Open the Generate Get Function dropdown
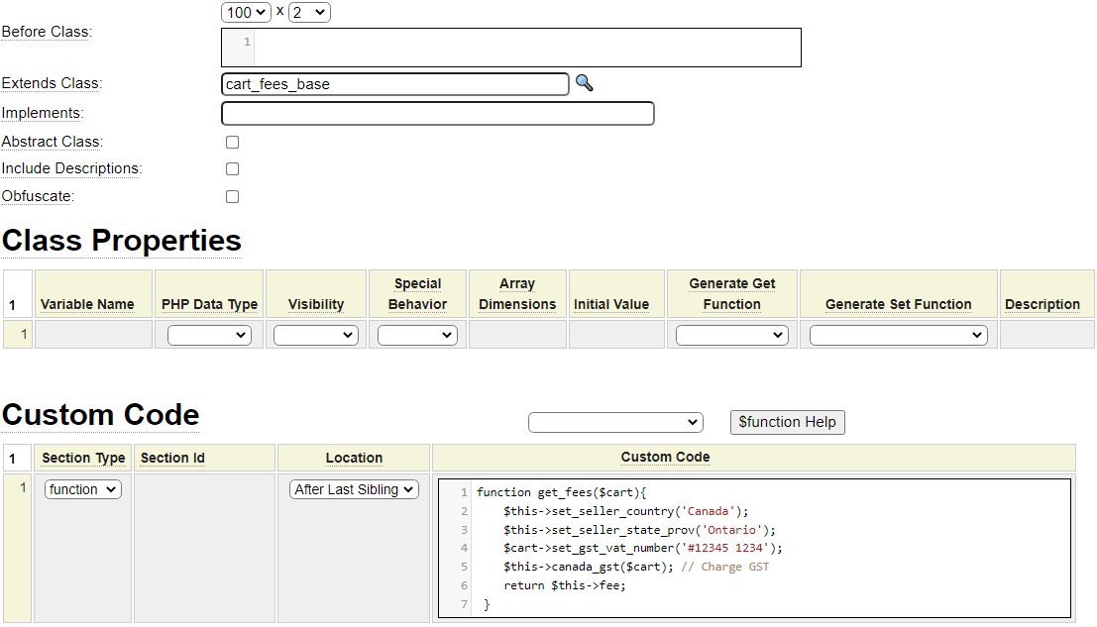The image size is (1097, 627). point(731,336)
